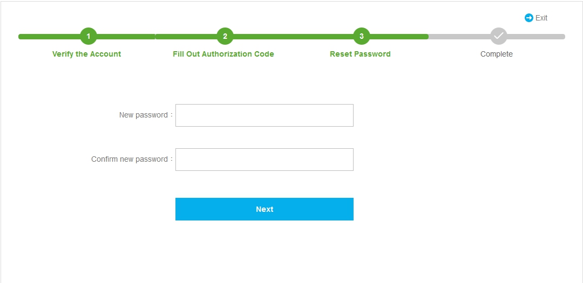Click the gray progress bar left of Complete
583x283 pixels.
459,37
